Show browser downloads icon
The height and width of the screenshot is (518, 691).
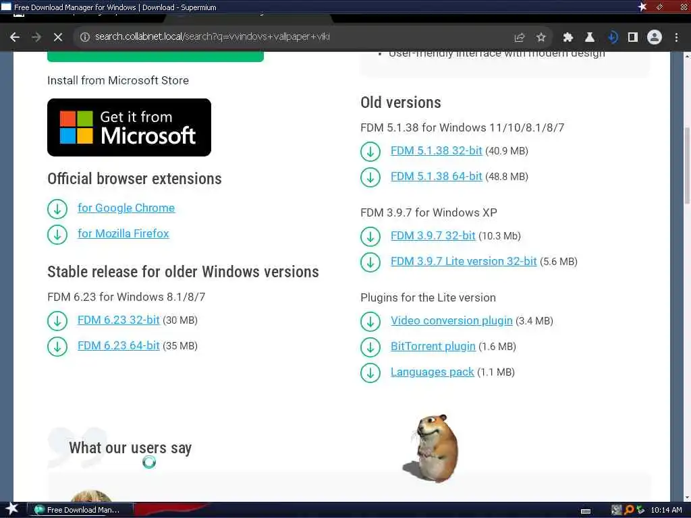point(611,38)
